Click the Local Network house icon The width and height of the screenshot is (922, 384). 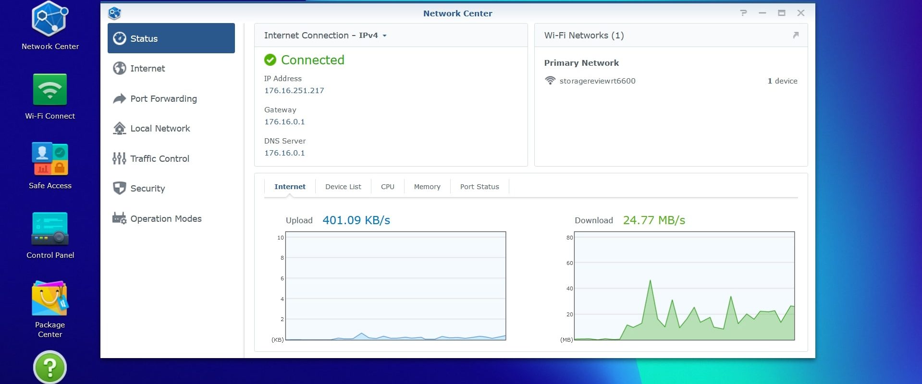(119, 128)
